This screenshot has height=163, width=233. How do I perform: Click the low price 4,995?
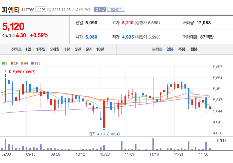[x=128, y=37]
